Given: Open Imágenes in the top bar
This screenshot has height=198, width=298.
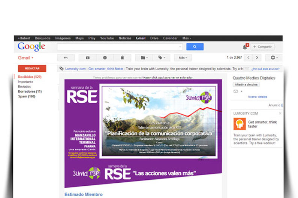Looking at the screenshot, I should 63,38.
